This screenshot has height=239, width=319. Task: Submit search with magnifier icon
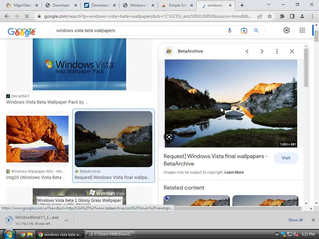pyautogui.click(x=256, y=30)
